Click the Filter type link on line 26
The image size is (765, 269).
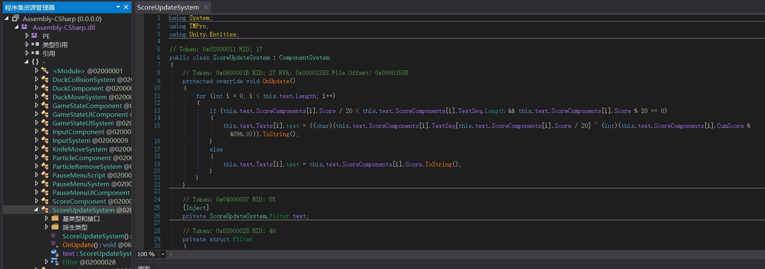click(x=279, y=216)
